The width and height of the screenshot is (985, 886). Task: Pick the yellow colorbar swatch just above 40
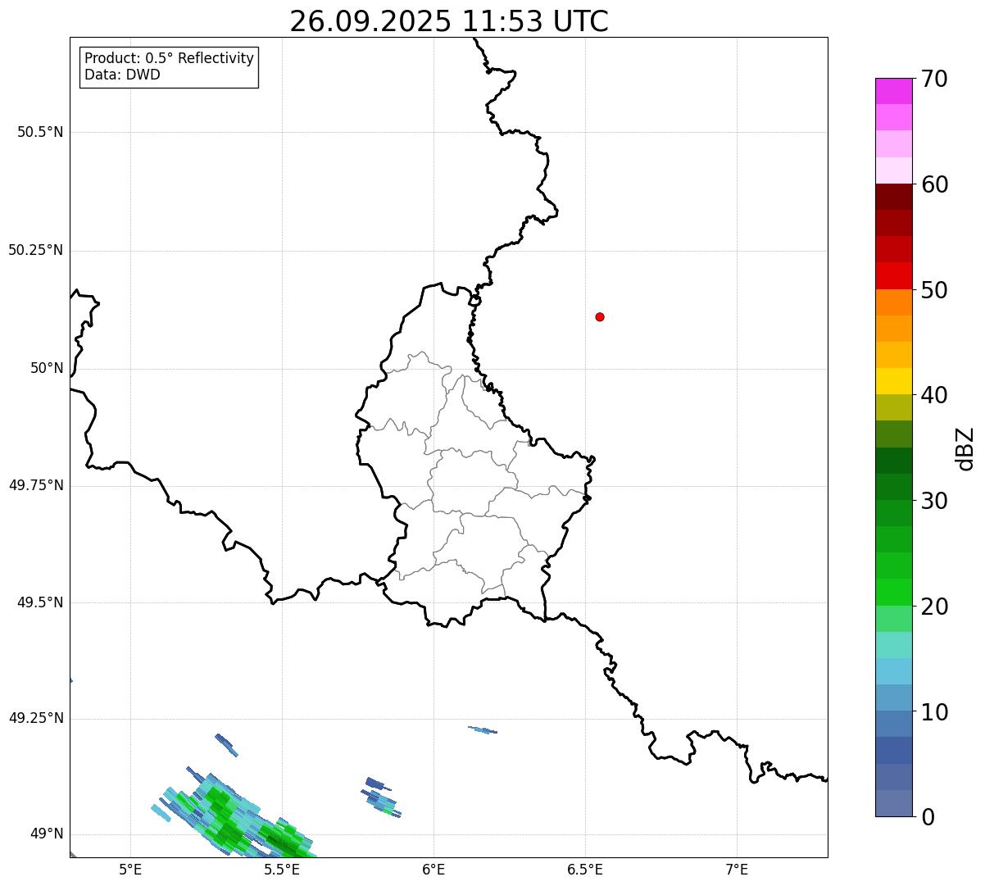pyautogui.click(x=893, y=381)
